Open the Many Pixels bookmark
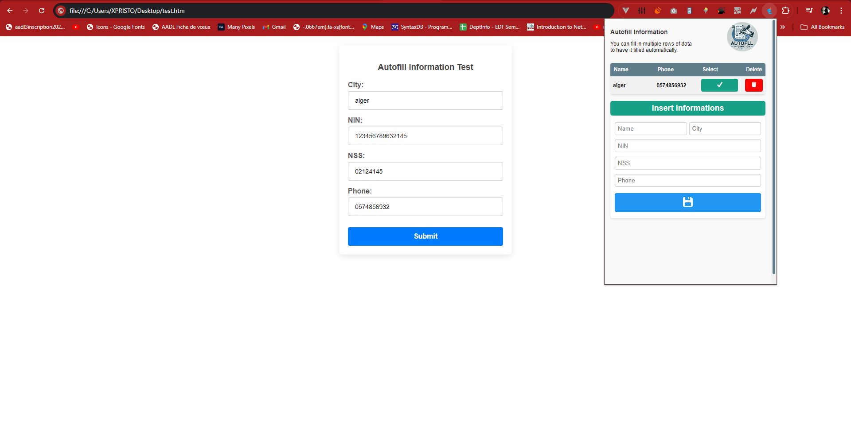This screenshot has height=441, width=851. click(x=236, y=27)
